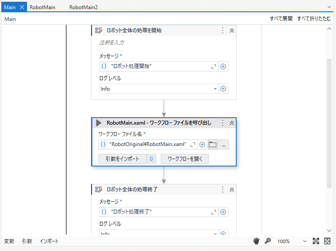Click the Main breadcrumb label
Viewport: 336px width, 251px height.
(x=10, y=19)
